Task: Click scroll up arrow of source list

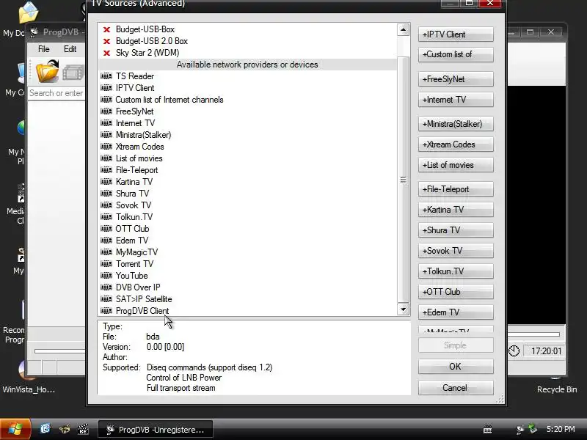Action: click(x=403, y=29)
